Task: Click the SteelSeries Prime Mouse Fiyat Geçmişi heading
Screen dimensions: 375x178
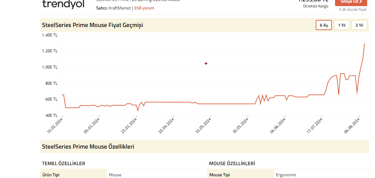Action: click(x=92, y=25)
